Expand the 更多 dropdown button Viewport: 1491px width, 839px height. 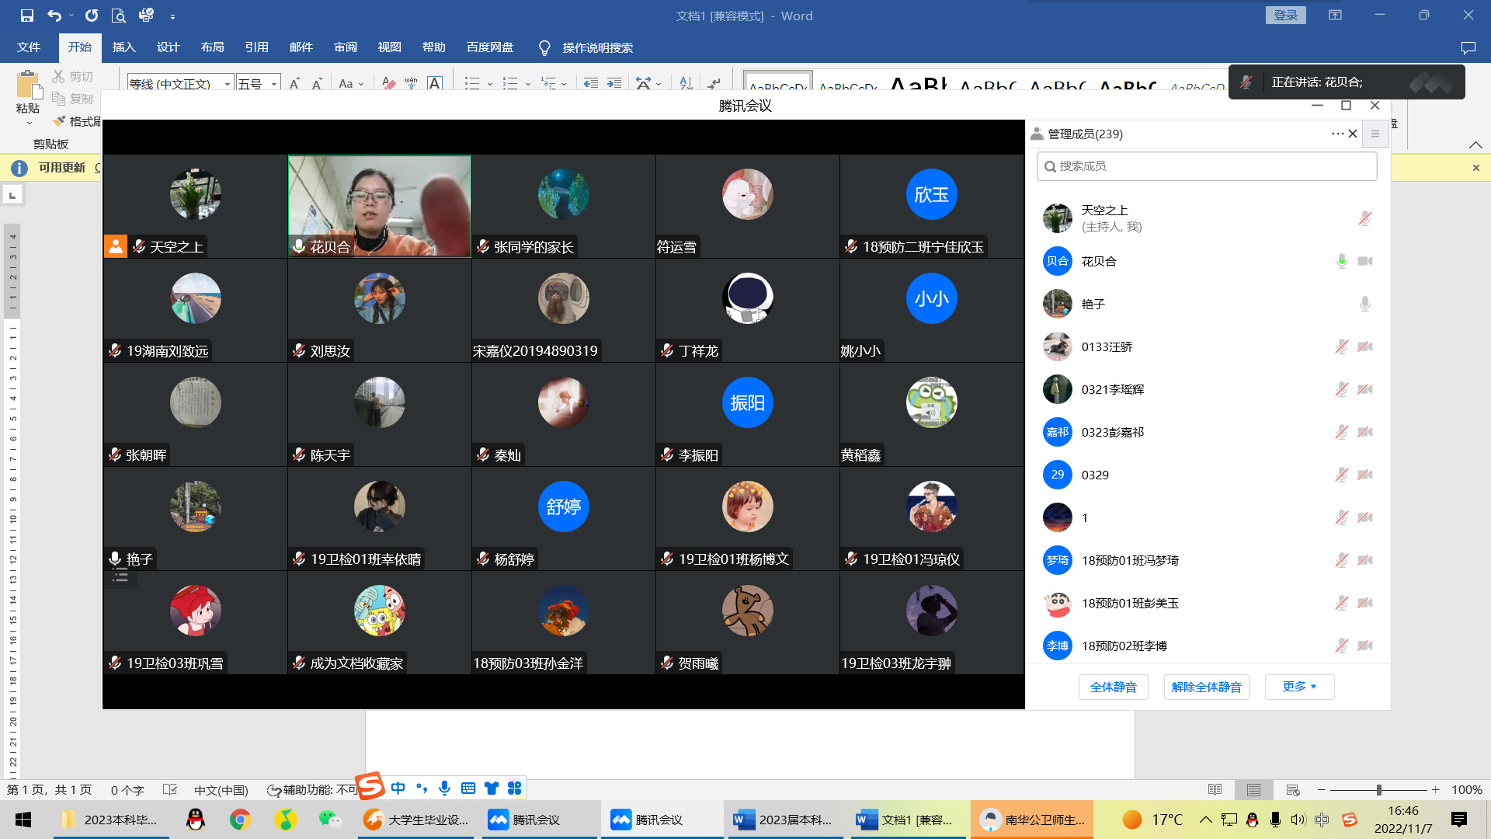click(x=1299, y=687)
